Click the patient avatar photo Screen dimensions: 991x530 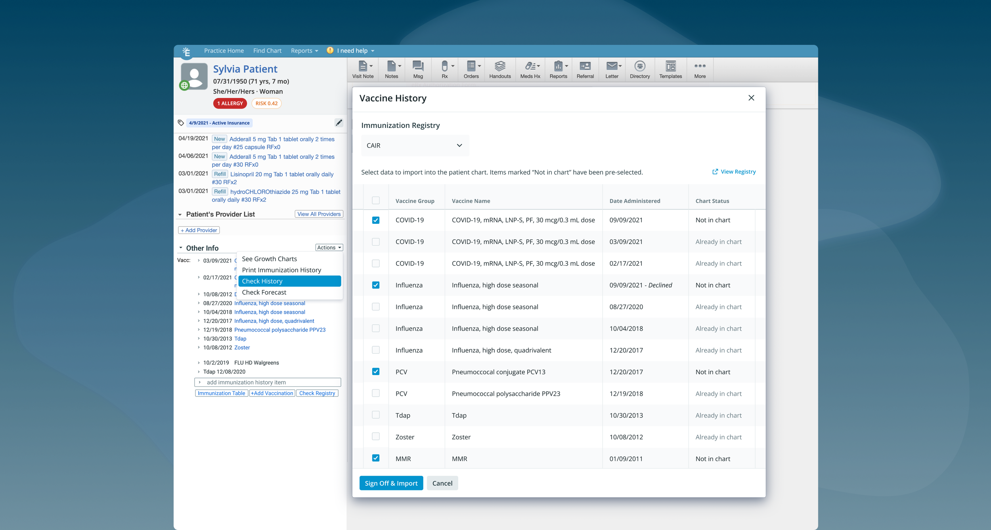(x=194, y=76)
